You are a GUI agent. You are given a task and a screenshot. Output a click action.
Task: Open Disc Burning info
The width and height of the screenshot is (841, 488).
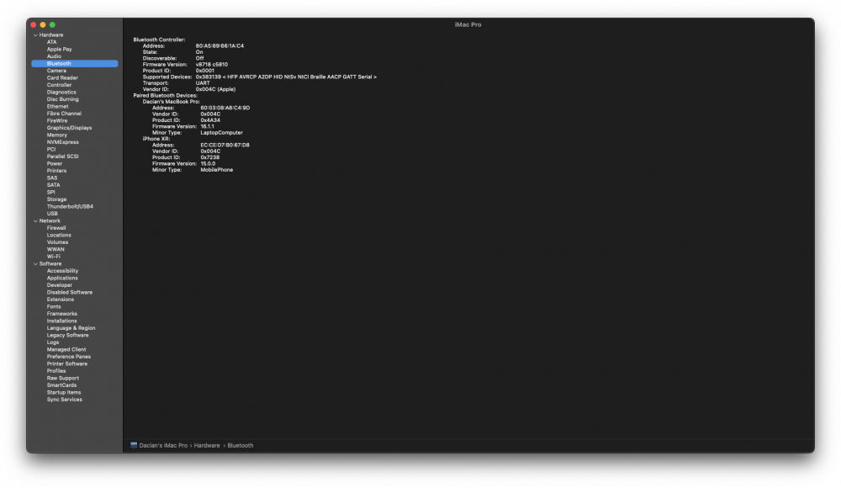pyautogui.click(x=63, y=99)
